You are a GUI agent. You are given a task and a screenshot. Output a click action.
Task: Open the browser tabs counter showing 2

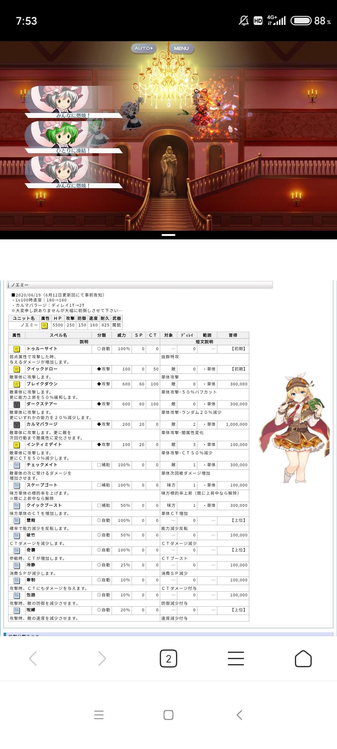[x=168, y=658]
